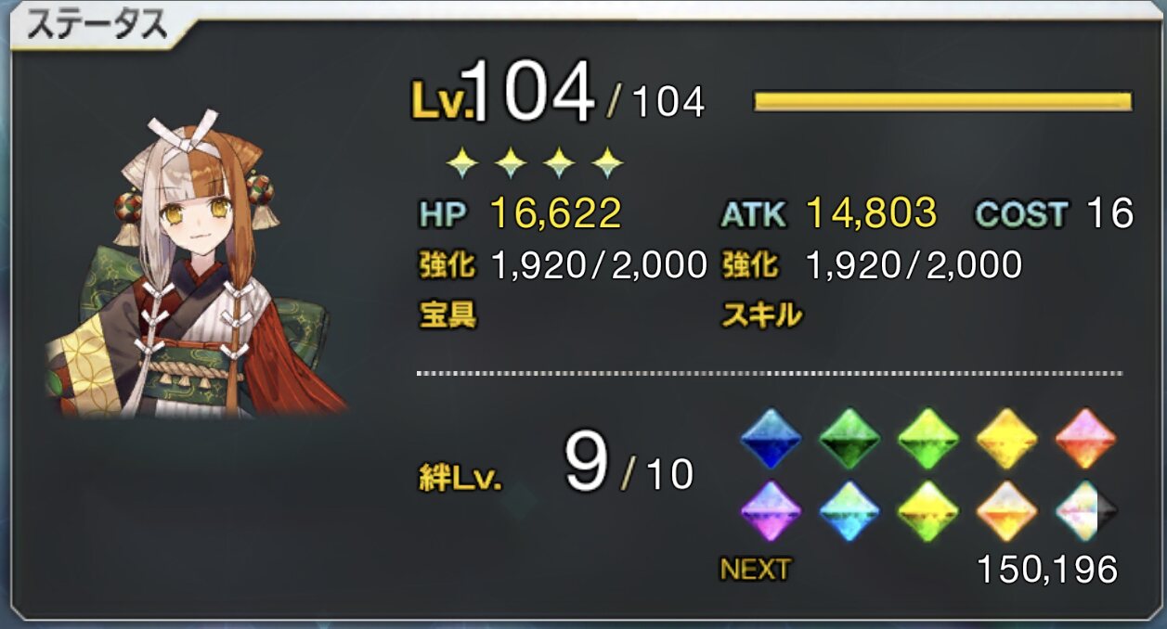
Task: Tap the half-filled white bond gem
Action: (1086, 511)
